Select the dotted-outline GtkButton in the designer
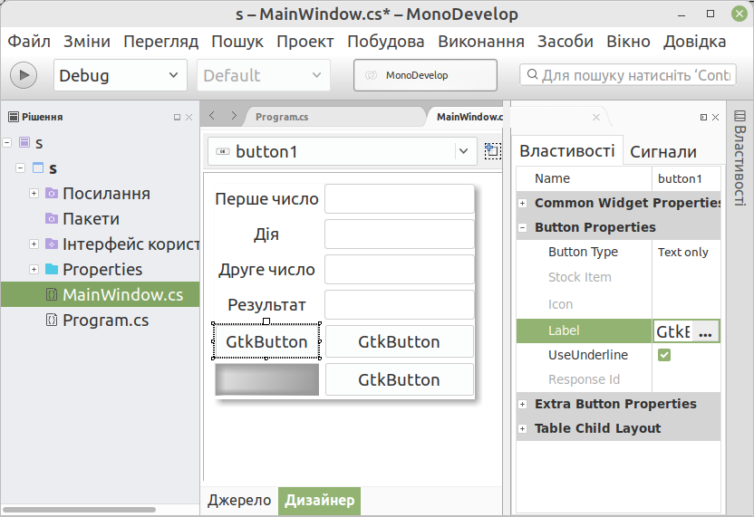Image resolution: width=754 pixels, height=517 pixels. click(266, 341)
